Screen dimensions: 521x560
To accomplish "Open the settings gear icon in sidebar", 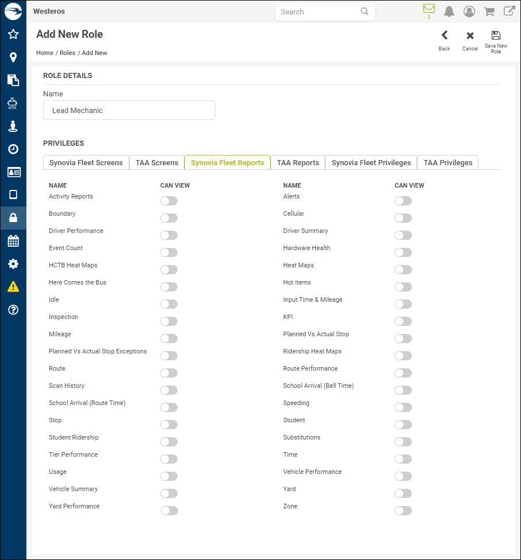I will tap(13, 264).
